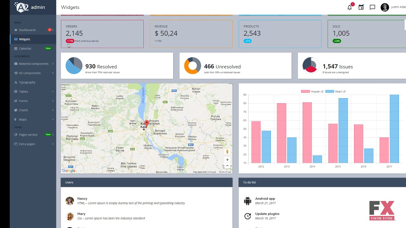Expand Dashboards submenu chevron

(53, 30)
